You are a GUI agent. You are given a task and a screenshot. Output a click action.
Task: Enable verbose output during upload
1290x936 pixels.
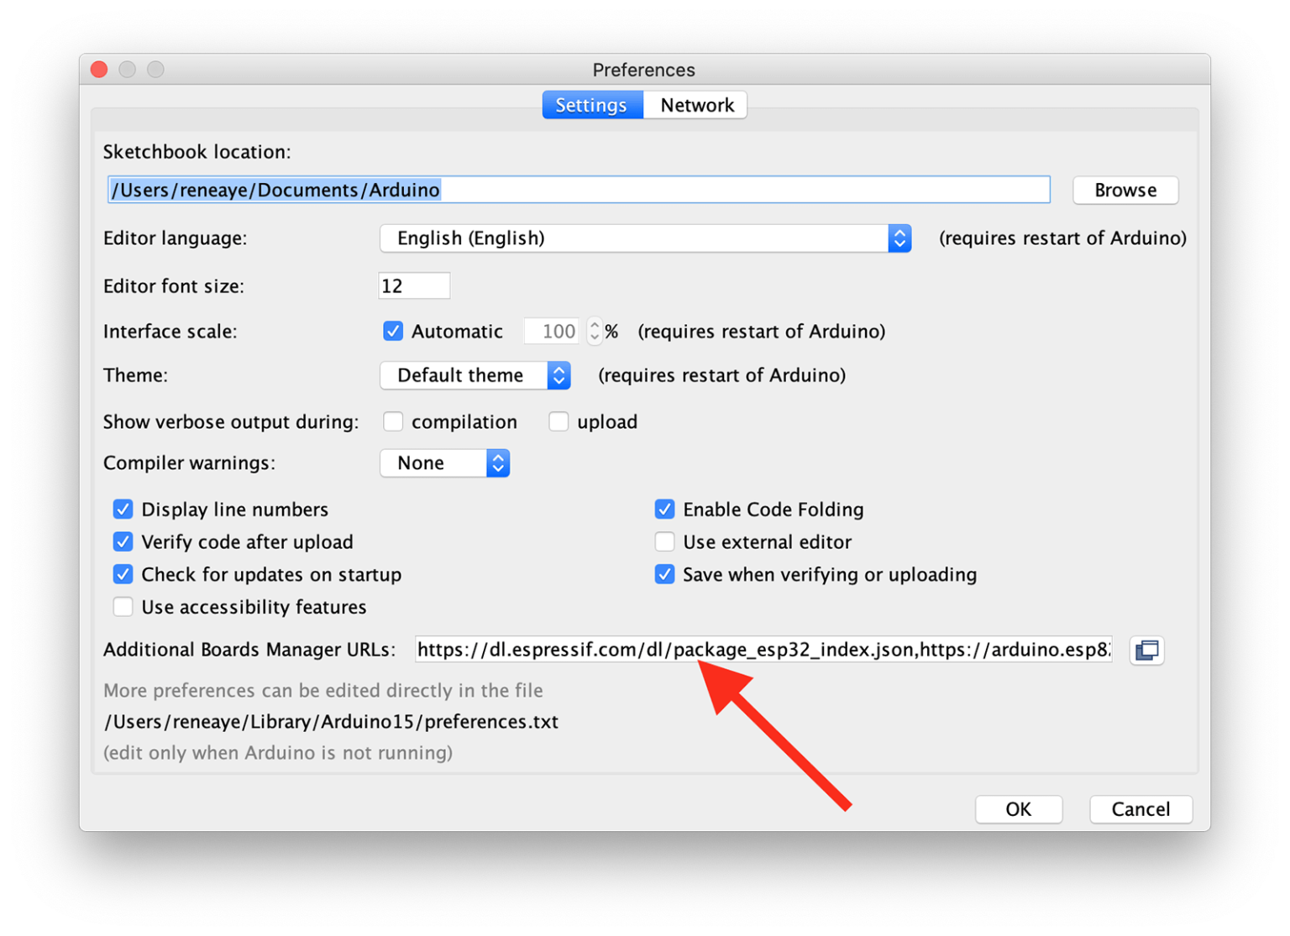558,422
